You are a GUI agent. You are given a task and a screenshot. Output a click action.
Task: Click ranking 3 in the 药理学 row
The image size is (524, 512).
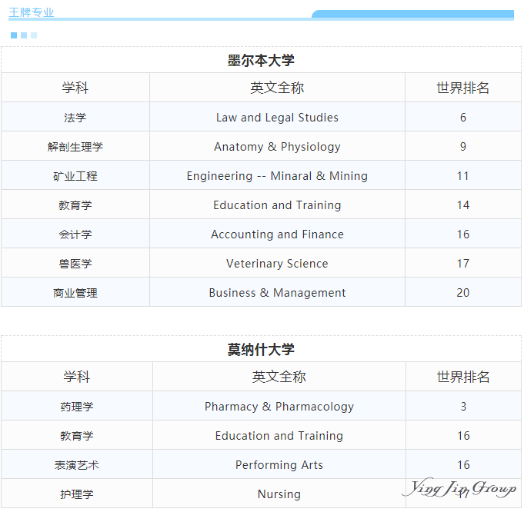[463, 406]
